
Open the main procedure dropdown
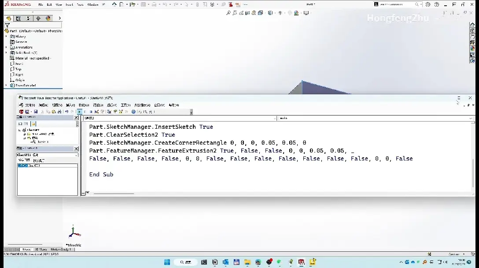(x=375, y=118)
